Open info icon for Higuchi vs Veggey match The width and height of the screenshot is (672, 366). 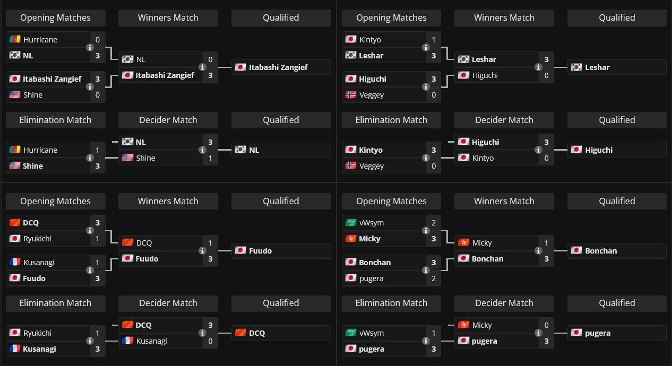click(426, 87)
